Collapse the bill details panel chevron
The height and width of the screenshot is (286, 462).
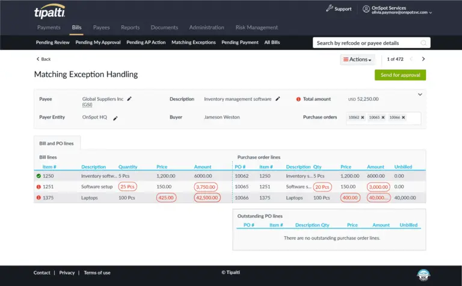420,94
